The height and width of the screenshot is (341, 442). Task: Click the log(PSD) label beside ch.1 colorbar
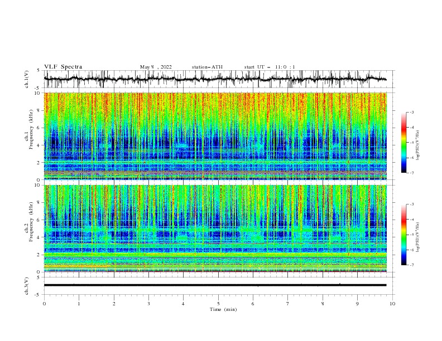point(418,145)
